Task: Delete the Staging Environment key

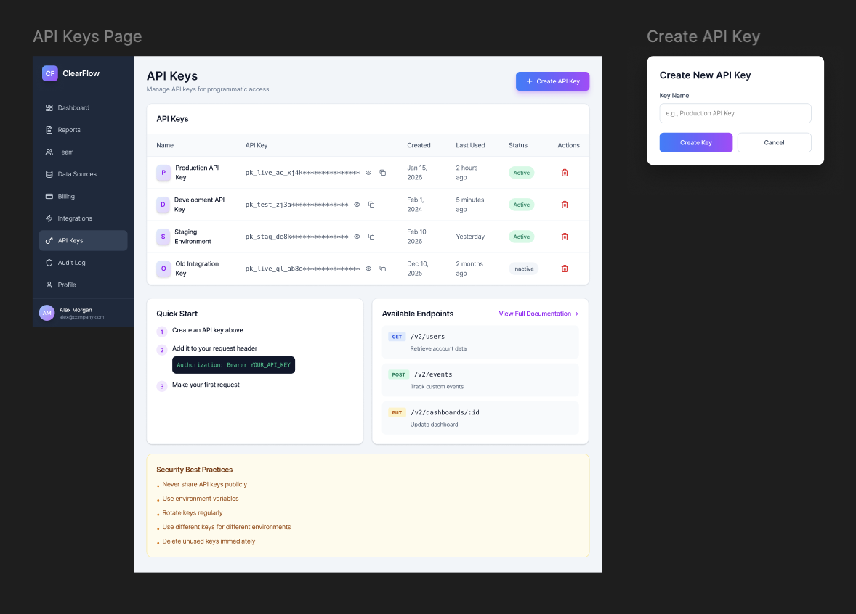Action: click(565, 237)
